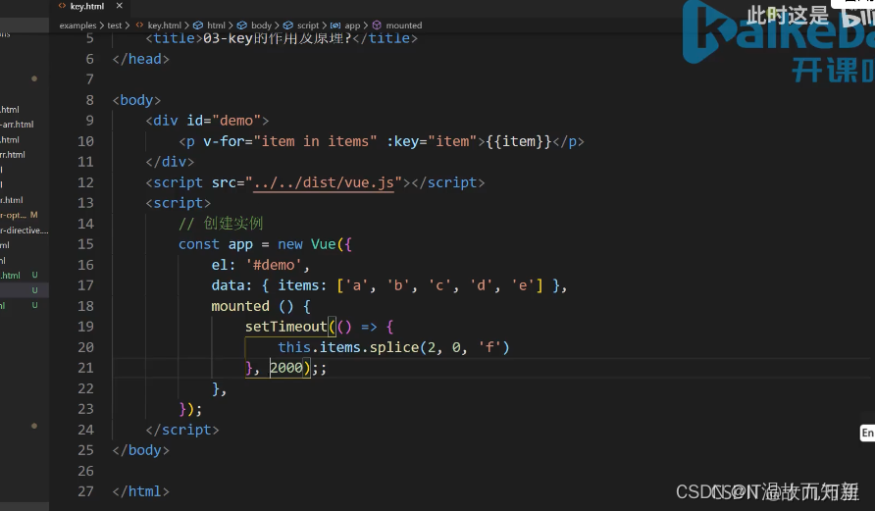Place cursor on setTimeout call
This screenshot has height=511, width=875.
(285, 327)
